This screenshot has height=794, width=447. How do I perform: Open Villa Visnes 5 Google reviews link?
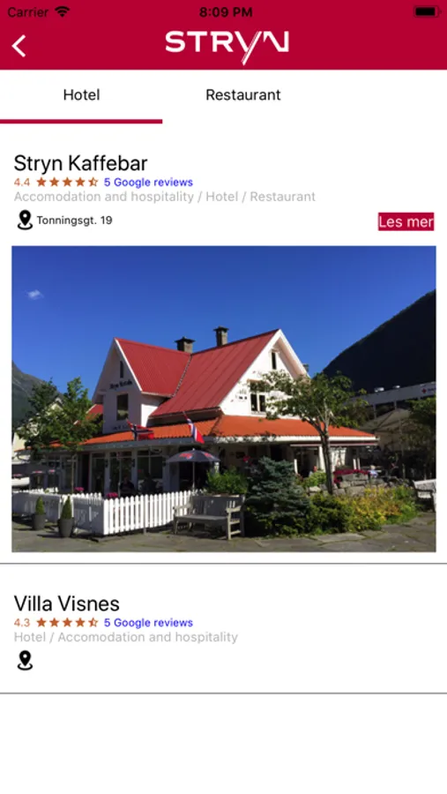[x=148, y=623]
